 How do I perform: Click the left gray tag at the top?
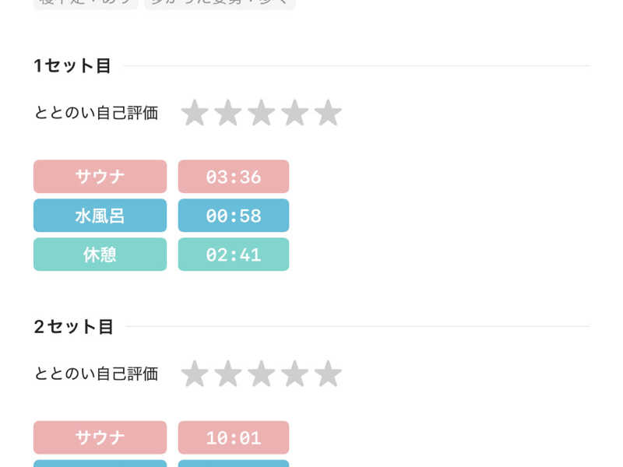(x=86, y=4)
